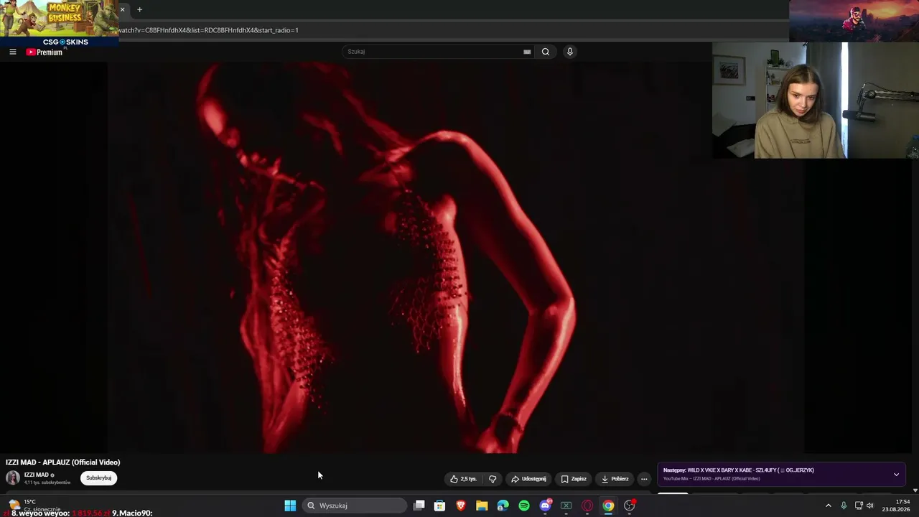Open Xbox Game Bar taskbar icon

point(566,506)
